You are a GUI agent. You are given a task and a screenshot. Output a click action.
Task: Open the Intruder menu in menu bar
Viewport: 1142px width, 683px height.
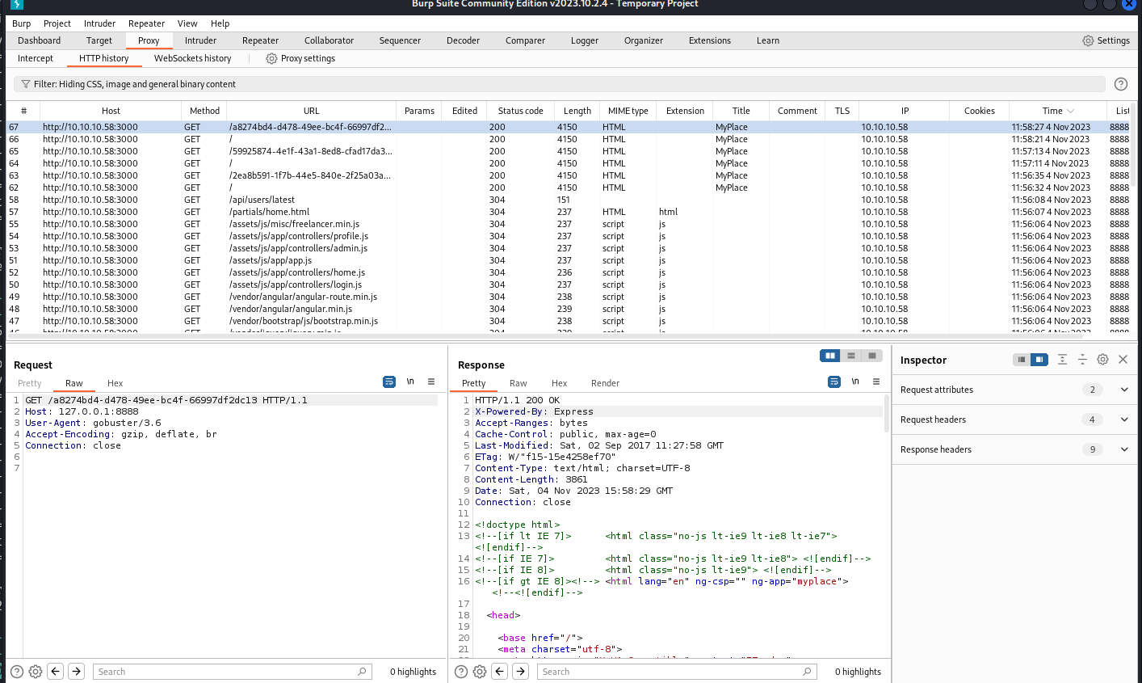click(99, 23)
